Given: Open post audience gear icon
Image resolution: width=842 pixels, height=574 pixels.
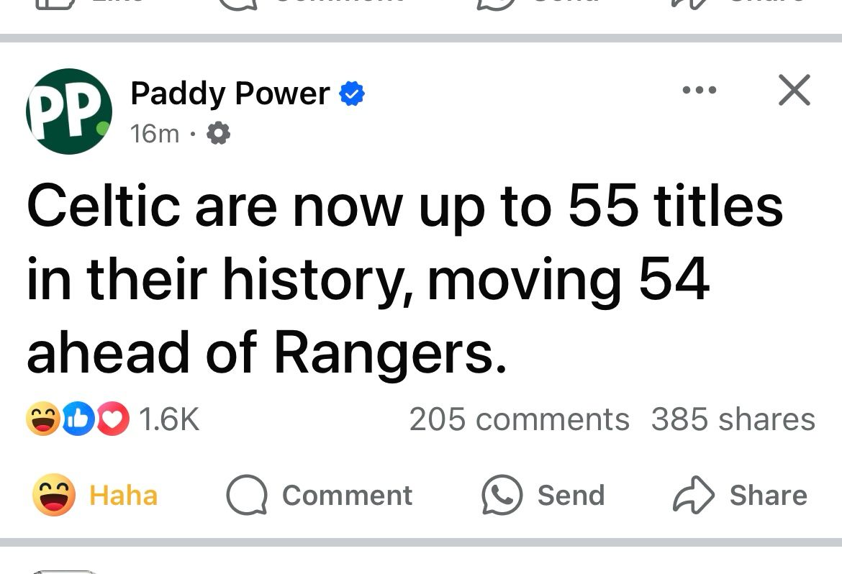Looking at the screenshot, I should pos(219,133).
